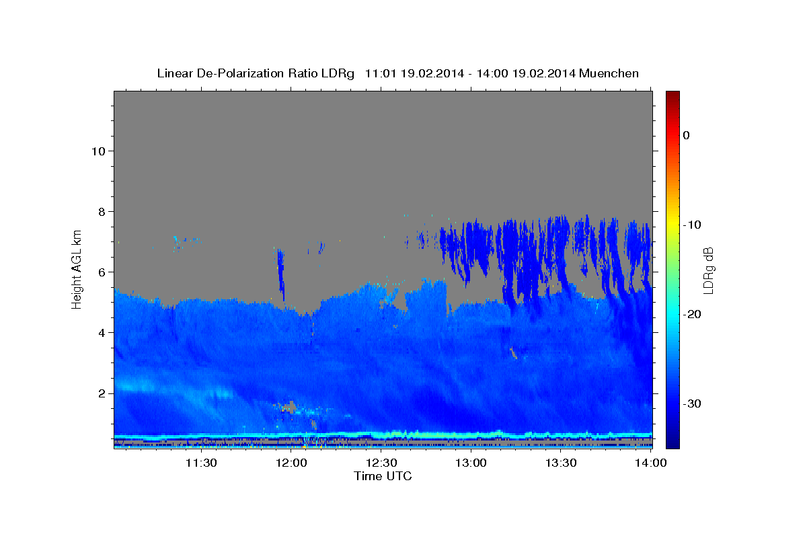Click the colorbar value label 0
Screen dimensions: 807x538
pos(686,135)
